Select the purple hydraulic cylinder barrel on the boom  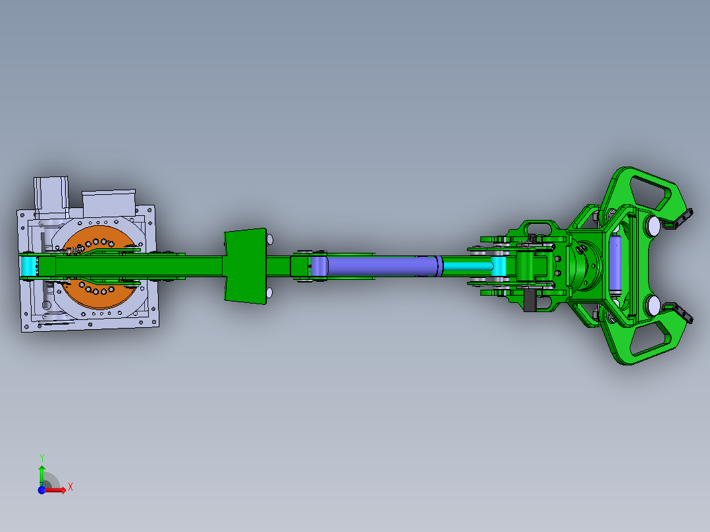[376, 266]
